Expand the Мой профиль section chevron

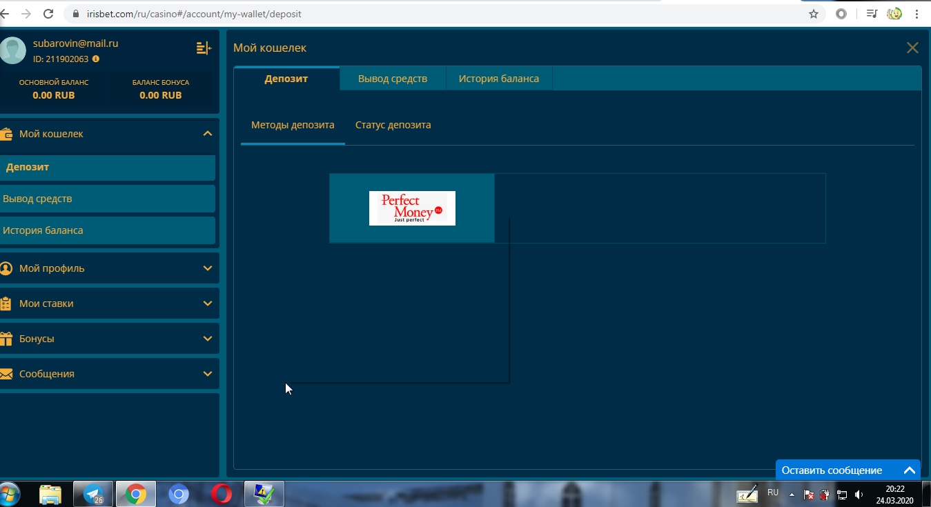pos(208,268)
